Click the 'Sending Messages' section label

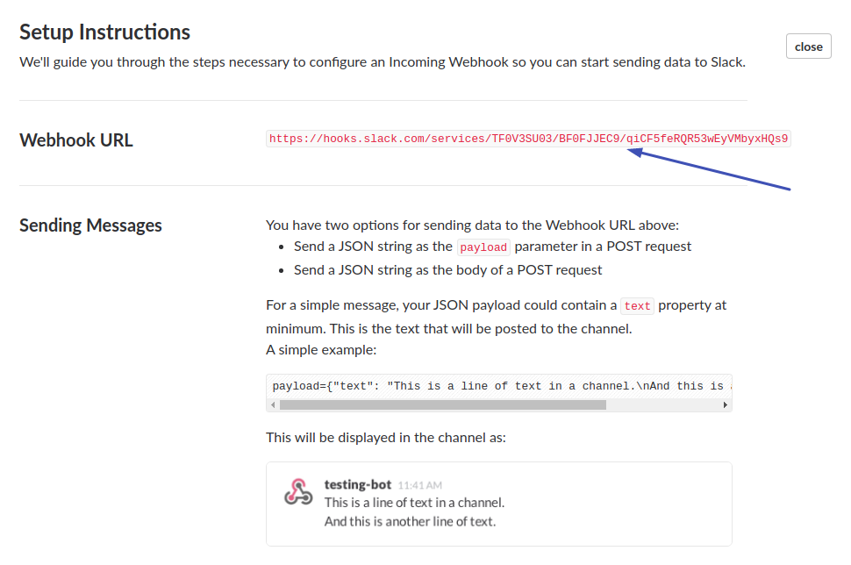coord(90,225)
